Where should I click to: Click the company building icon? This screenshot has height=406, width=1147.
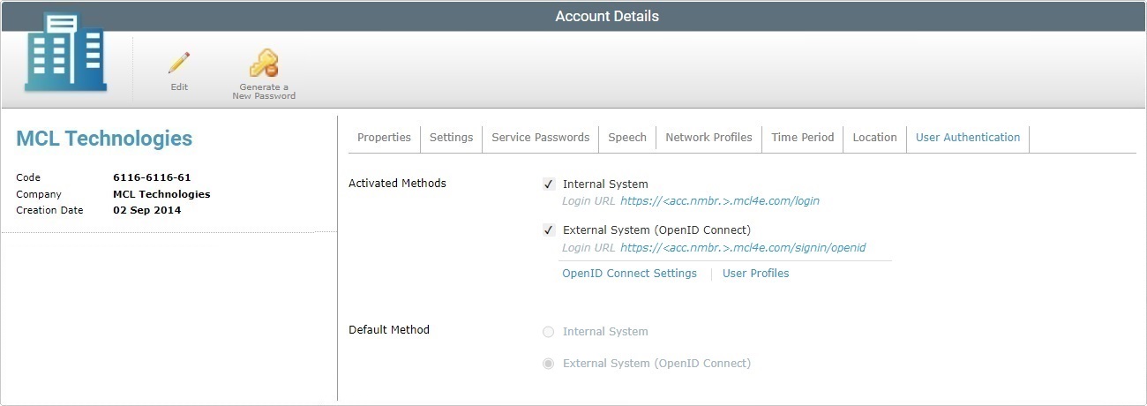65,52
